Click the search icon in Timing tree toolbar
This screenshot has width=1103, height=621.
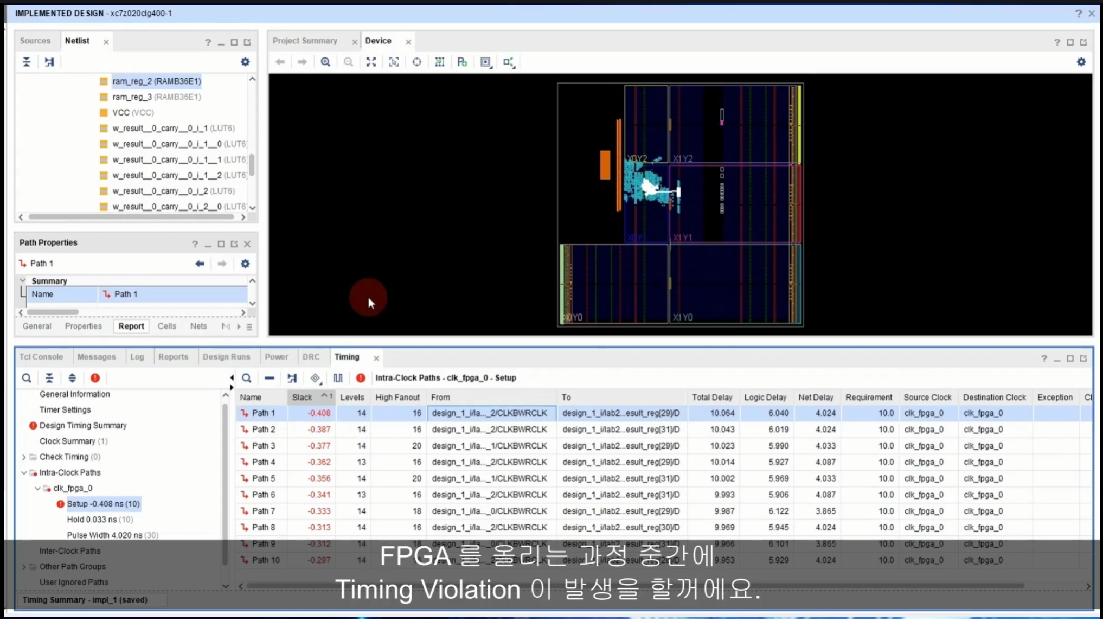tap(27, 378)
